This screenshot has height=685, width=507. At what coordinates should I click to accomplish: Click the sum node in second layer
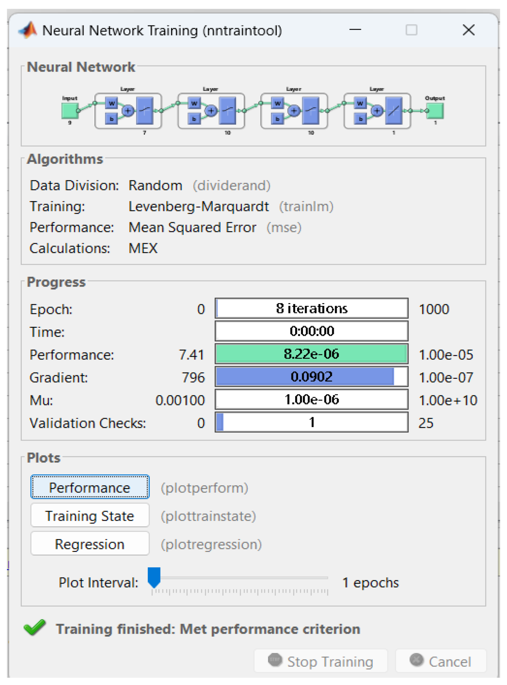211,110
